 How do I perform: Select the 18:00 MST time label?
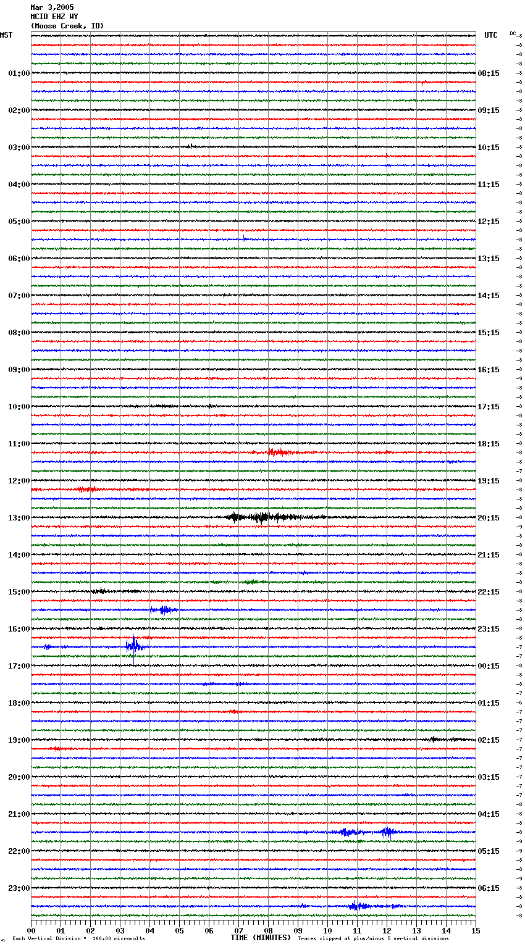(x=19, y=703)
